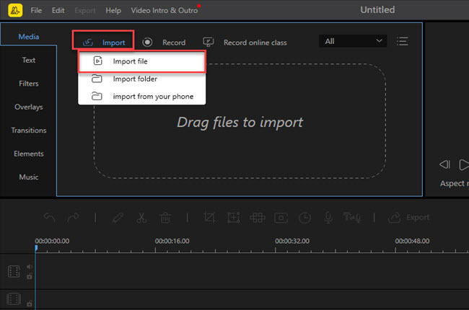Click the pencil Edit icon
The height and width of the screenshot is (310, 469).
[118, 217]
